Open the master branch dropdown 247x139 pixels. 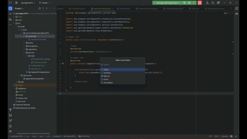[x=45, y=3]
